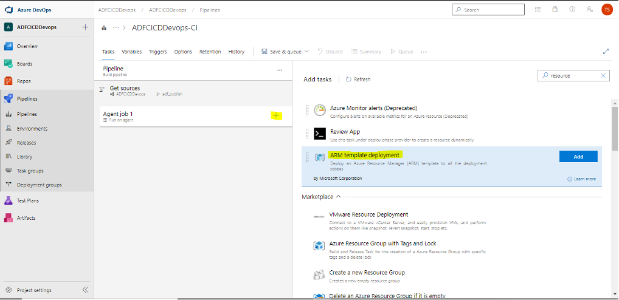Screen dimensions: 619x300
Task: Open Learn more link for ARM template
Action: click(x=581, y=179)
